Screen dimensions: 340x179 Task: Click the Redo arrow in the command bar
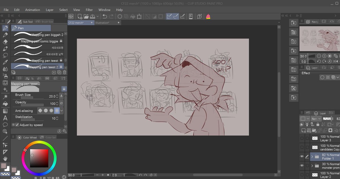click(112, 16)
